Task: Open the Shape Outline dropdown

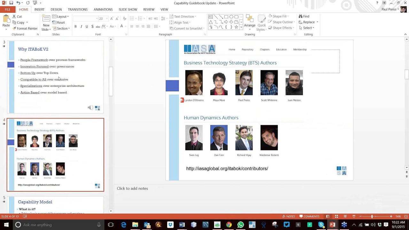Action: click(281, 22)
